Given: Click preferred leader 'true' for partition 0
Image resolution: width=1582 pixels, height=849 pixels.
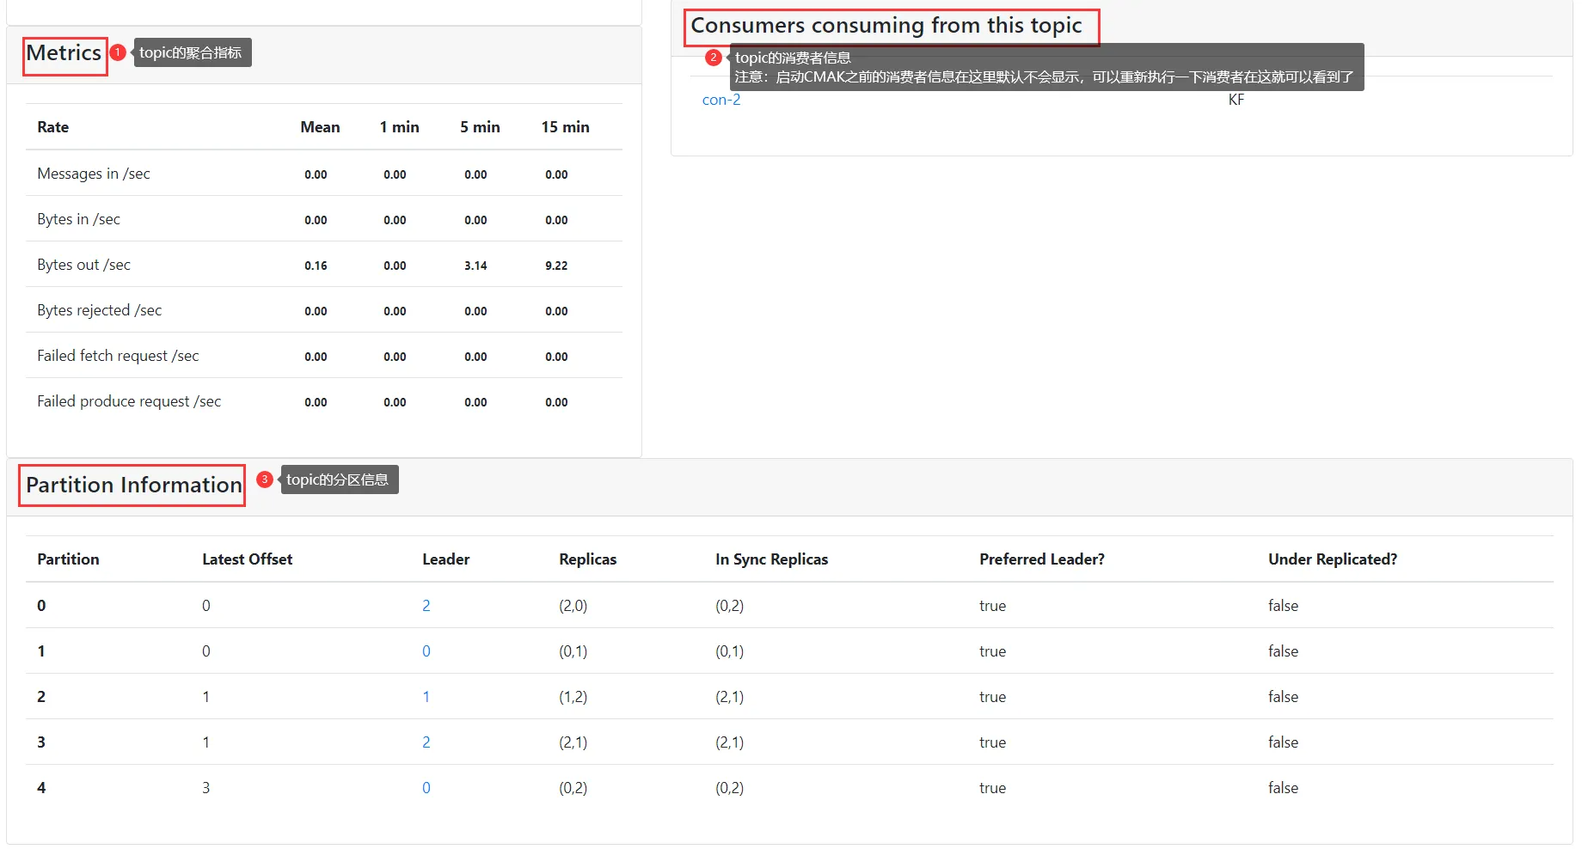Looking at the screenshot, I should point(993,606).
